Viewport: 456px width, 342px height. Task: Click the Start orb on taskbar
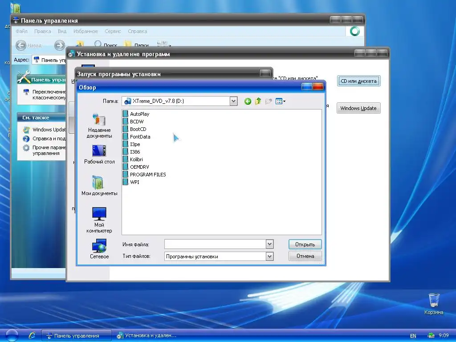point(12,335)
